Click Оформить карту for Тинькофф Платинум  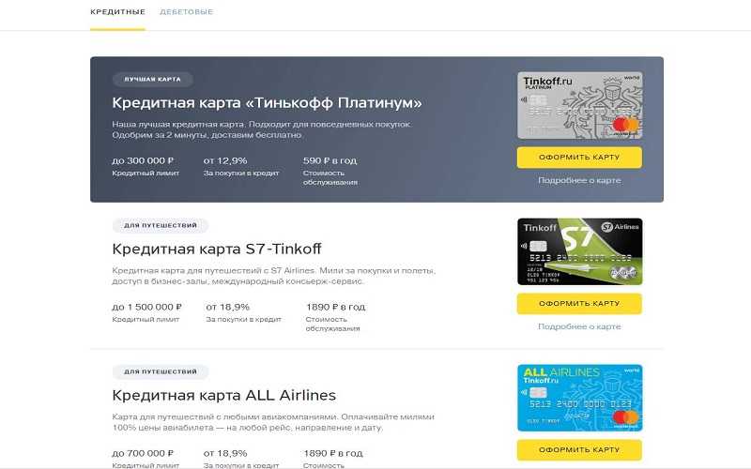click(x=579, y=158)
